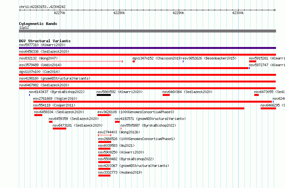Open nsv554118 (Cooper2011) label
The width and height of the screenshot is (285, 188).
pyautogui.click(x=54, y=105)
